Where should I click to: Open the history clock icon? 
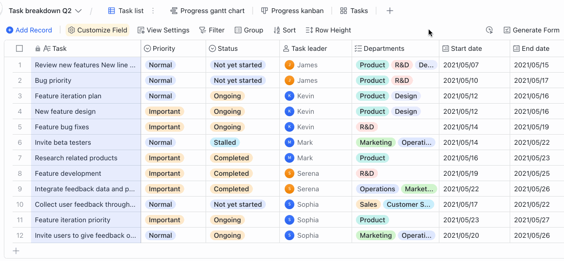(x=489, y=30)
